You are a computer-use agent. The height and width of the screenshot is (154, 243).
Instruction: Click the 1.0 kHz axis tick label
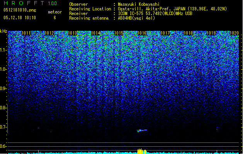pos(3,69)
